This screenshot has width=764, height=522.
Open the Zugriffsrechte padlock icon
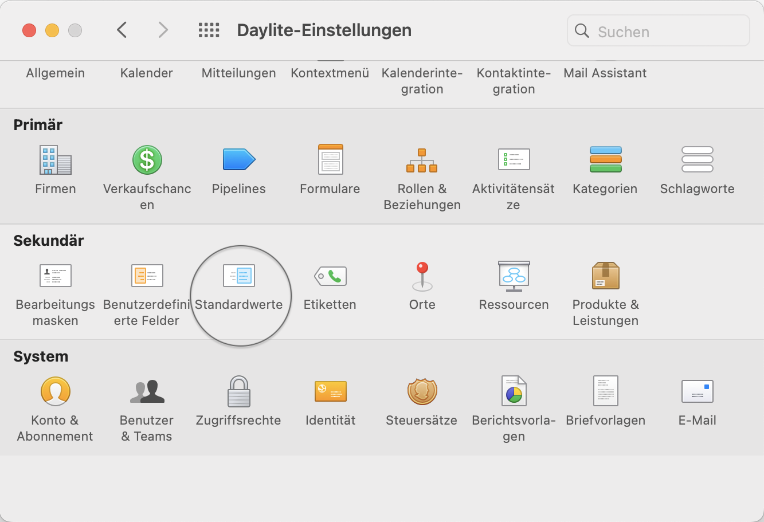238,391
